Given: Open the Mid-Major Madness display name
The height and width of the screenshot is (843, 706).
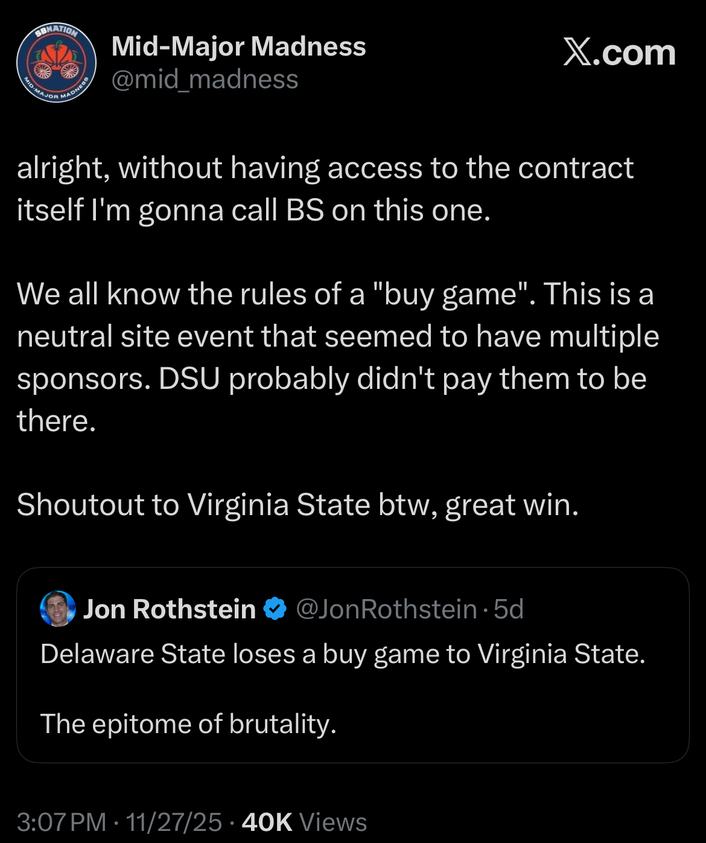Looking at the screenshot, I should (238, 46).
